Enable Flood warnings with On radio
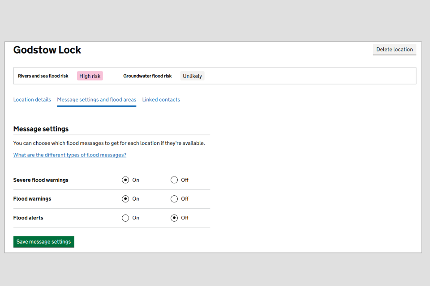Screen dimensions: 430x286 click(125, 199)
